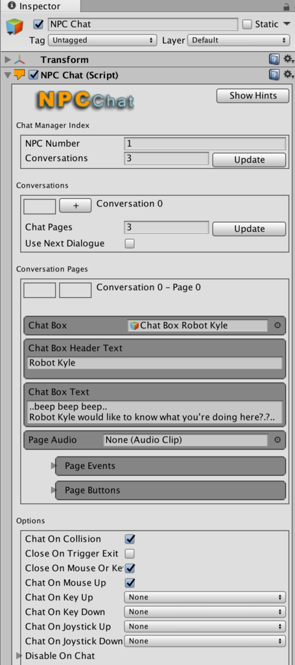Image resolution: width=295 pixels, height=665 pixels.
Task: Click the Conversation Pages heading
Action: pos(52,269)
